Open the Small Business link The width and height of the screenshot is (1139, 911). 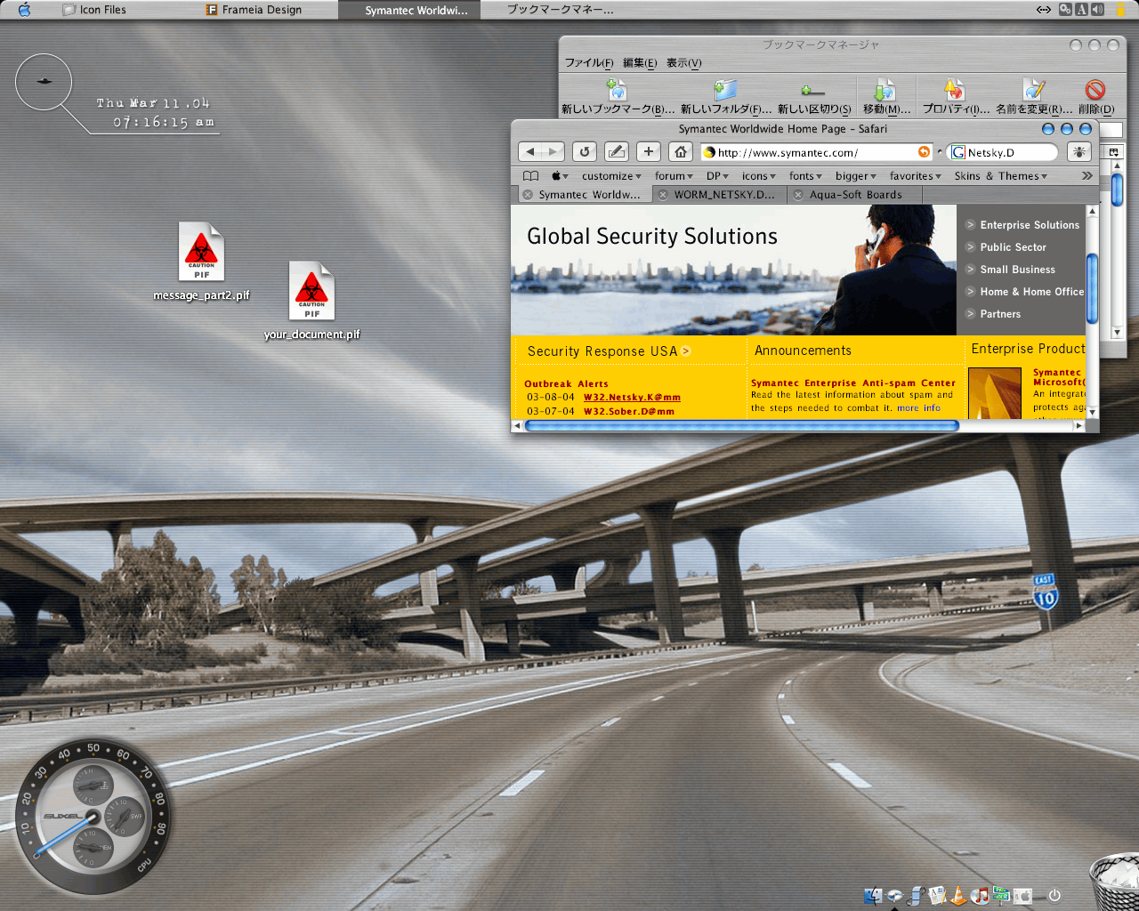(x=1017, y=270)
